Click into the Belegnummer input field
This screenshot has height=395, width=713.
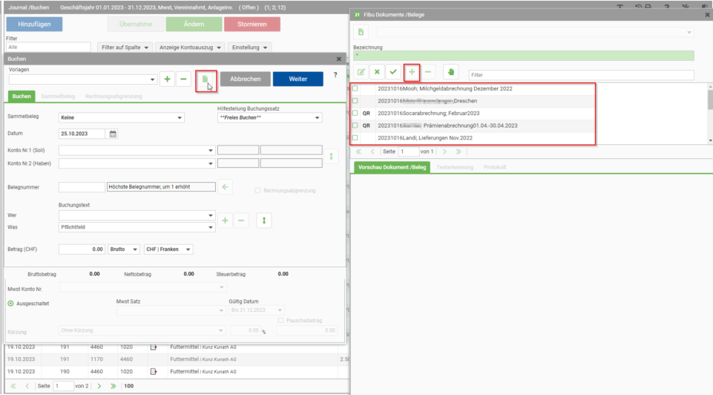click(x=82, y=187)
